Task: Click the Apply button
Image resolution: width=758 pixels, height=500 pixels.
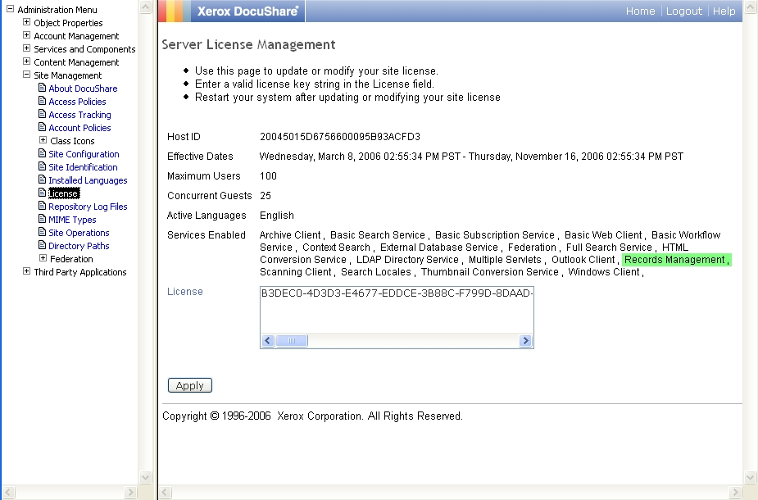Action: (190, 385)
